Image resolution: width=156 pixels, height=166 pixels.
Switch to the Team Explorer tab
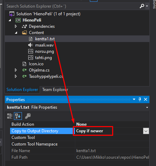coord(55,90)
